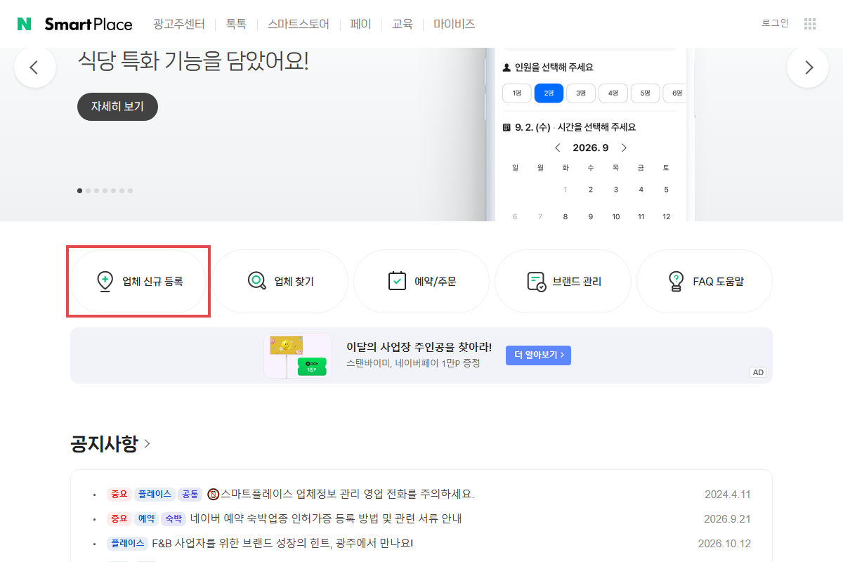Image resolution: width=843 pixels, height=562 pixels.
Task: Go to next month in calendar
Action: click(x=624, y=148)
